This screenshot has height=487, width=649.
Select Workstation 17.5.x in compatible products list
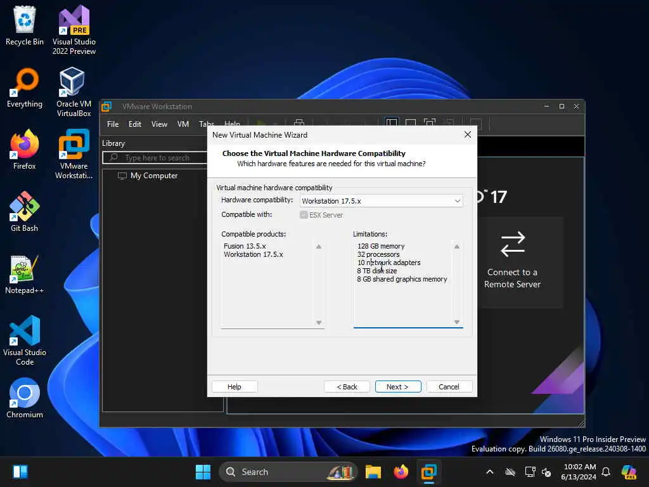(254, 254)
